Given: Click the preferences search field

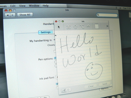Looking at the screenshot, I should pos(107,15).
